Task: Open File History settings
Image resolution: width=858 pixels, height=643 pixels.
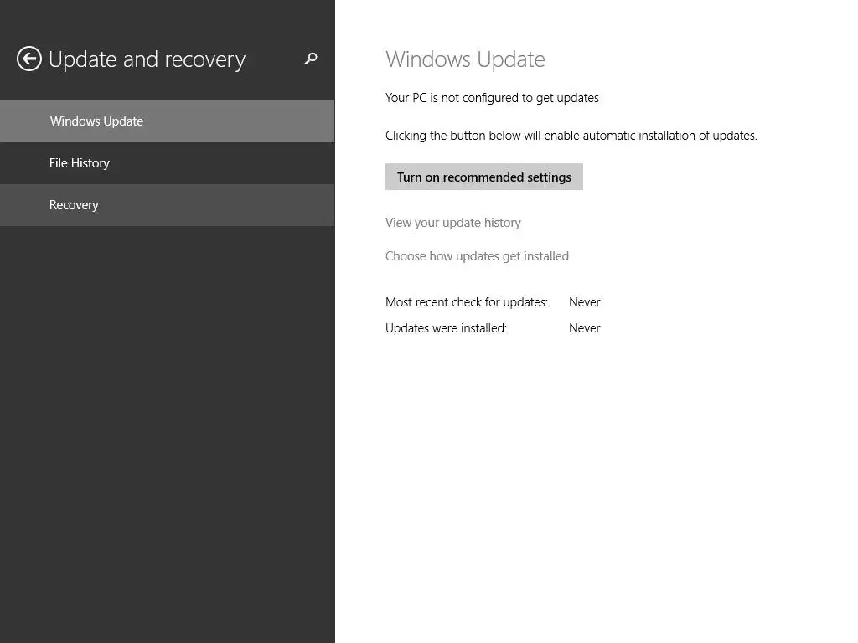Action: [x=168, y=163]
